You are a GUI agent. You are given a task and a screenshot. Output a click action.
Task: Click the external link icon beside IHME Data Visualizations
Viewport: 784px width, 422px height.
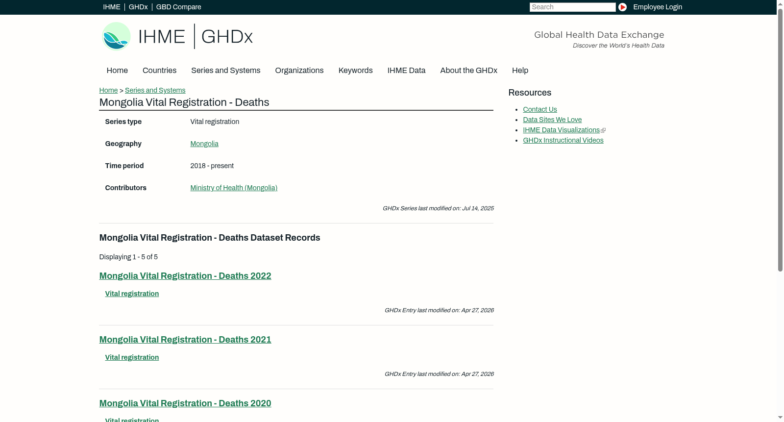[603, 130]
